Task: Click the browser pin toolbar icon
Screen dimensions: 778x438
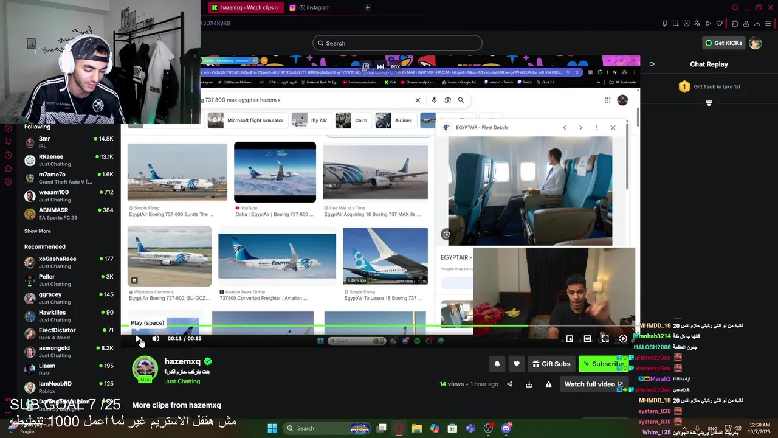Action: [664, 23]
